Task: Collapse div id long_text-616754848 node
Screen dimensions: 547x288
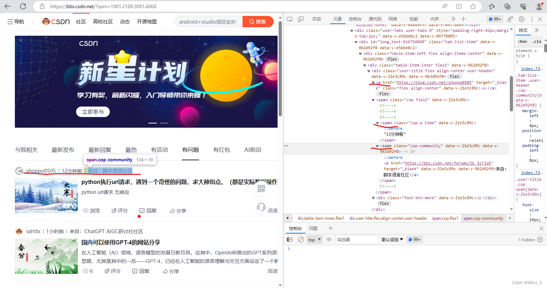Action: pyautogui.click(x=356, y=42)
